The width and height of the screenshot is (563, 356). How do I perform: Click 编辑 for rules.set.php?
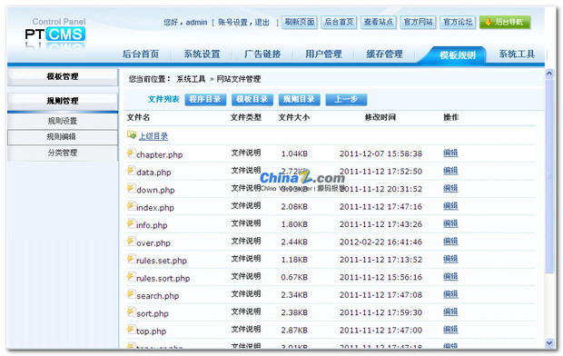(x=450, y=259)
